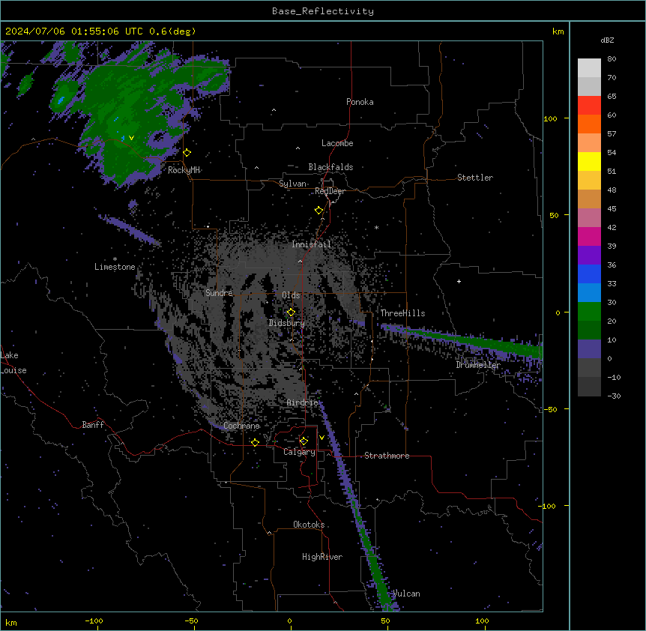Click the 100 tick on right km axis
The image size is (646, 631).
click(x=550, y=118)
